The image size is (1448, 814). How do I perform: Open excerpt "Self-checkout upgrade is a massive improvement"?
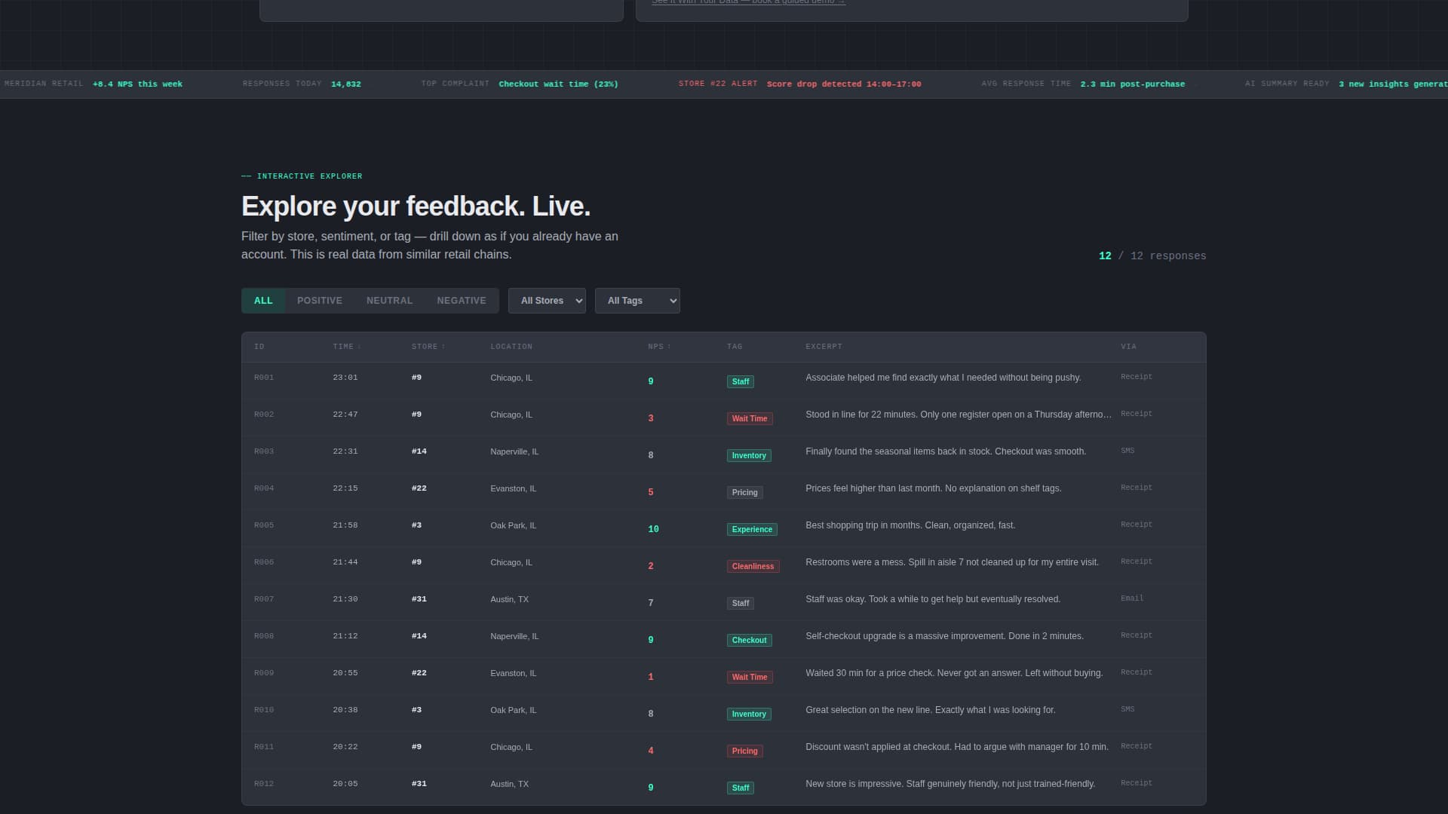(944, 636)
